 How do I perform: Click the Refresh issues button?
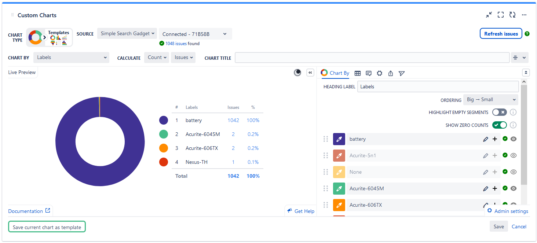(x=501, y=34)
